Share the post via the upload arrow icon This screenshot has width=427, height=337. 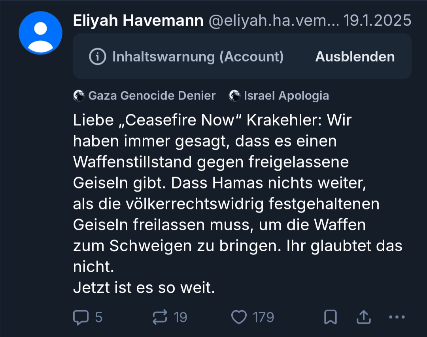click(x=363, y=317)
